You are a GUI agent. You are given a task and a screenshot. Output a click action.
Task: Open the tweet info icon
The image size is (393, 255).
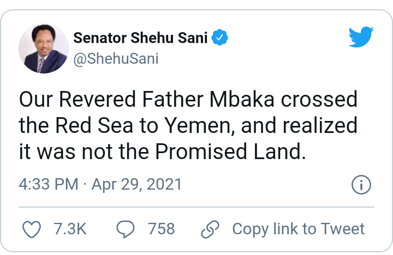[361, 185]
